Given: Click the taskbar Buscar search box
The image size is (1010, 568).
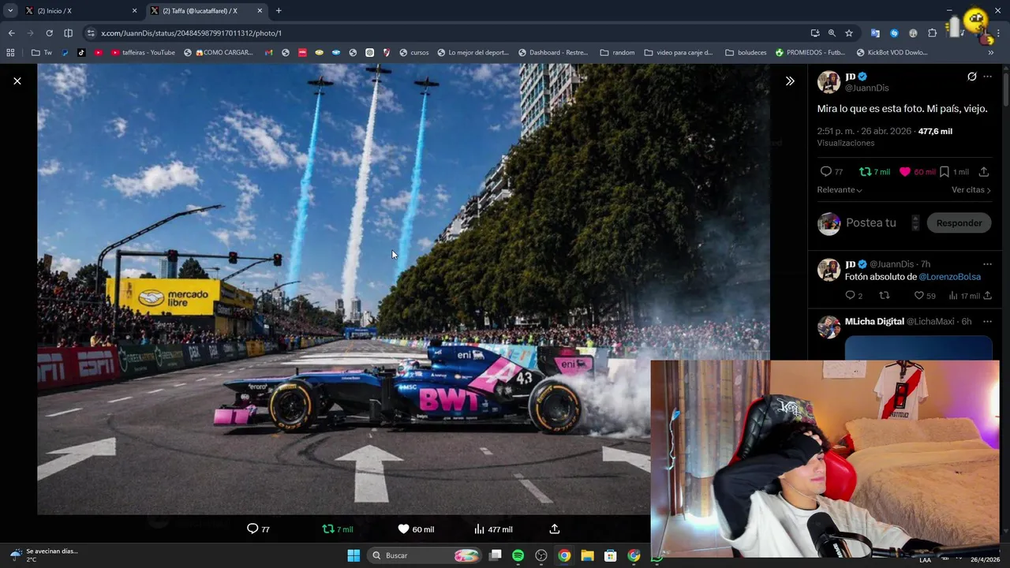Looking at the screenshot, I should pos(426,555).
